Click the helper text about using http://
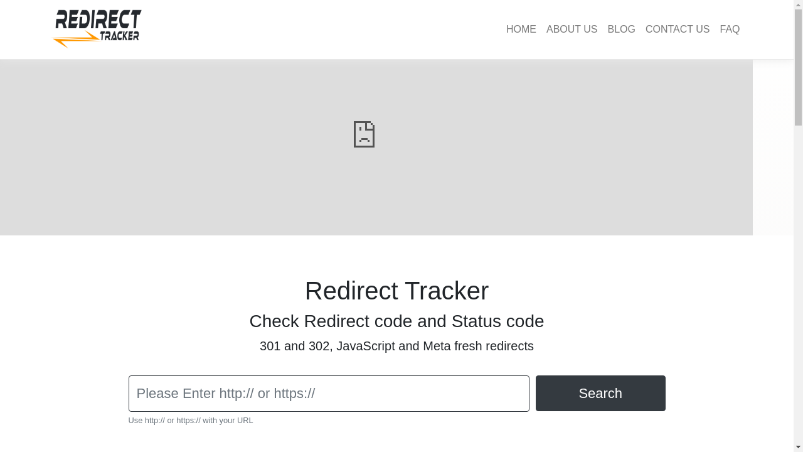 [x=190, y=420]
